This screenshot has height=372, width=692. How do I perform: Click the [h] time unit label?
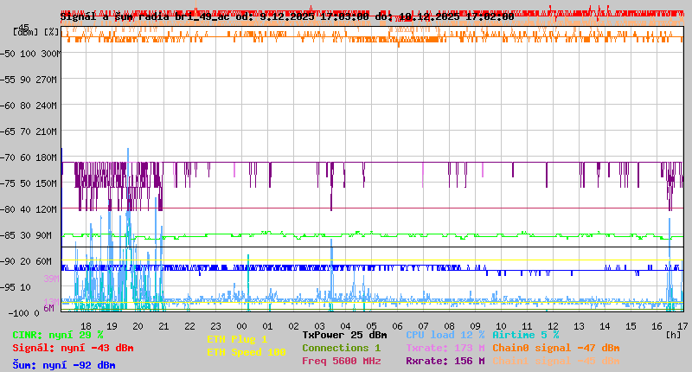pyautogui.click(x=674, y=336)
